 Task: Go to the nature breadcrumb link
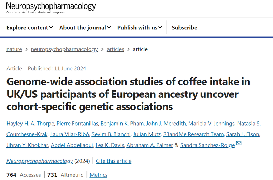[14, 49]
